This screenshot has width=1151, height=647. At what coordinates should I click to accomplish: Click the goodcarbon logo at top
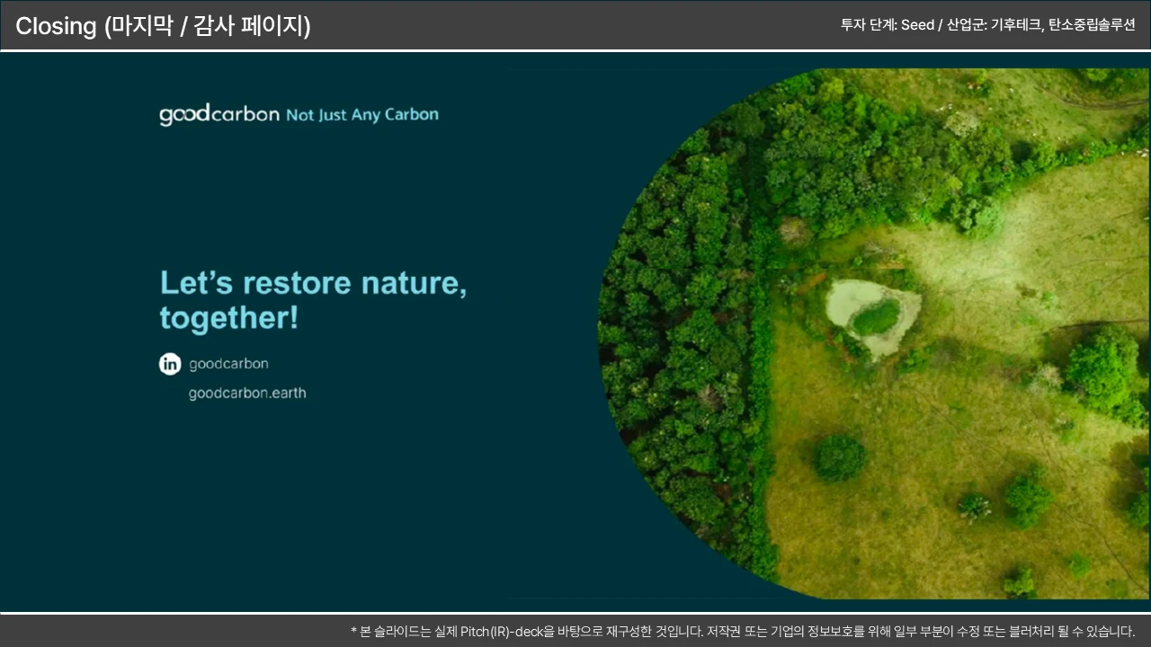(219, 115)
